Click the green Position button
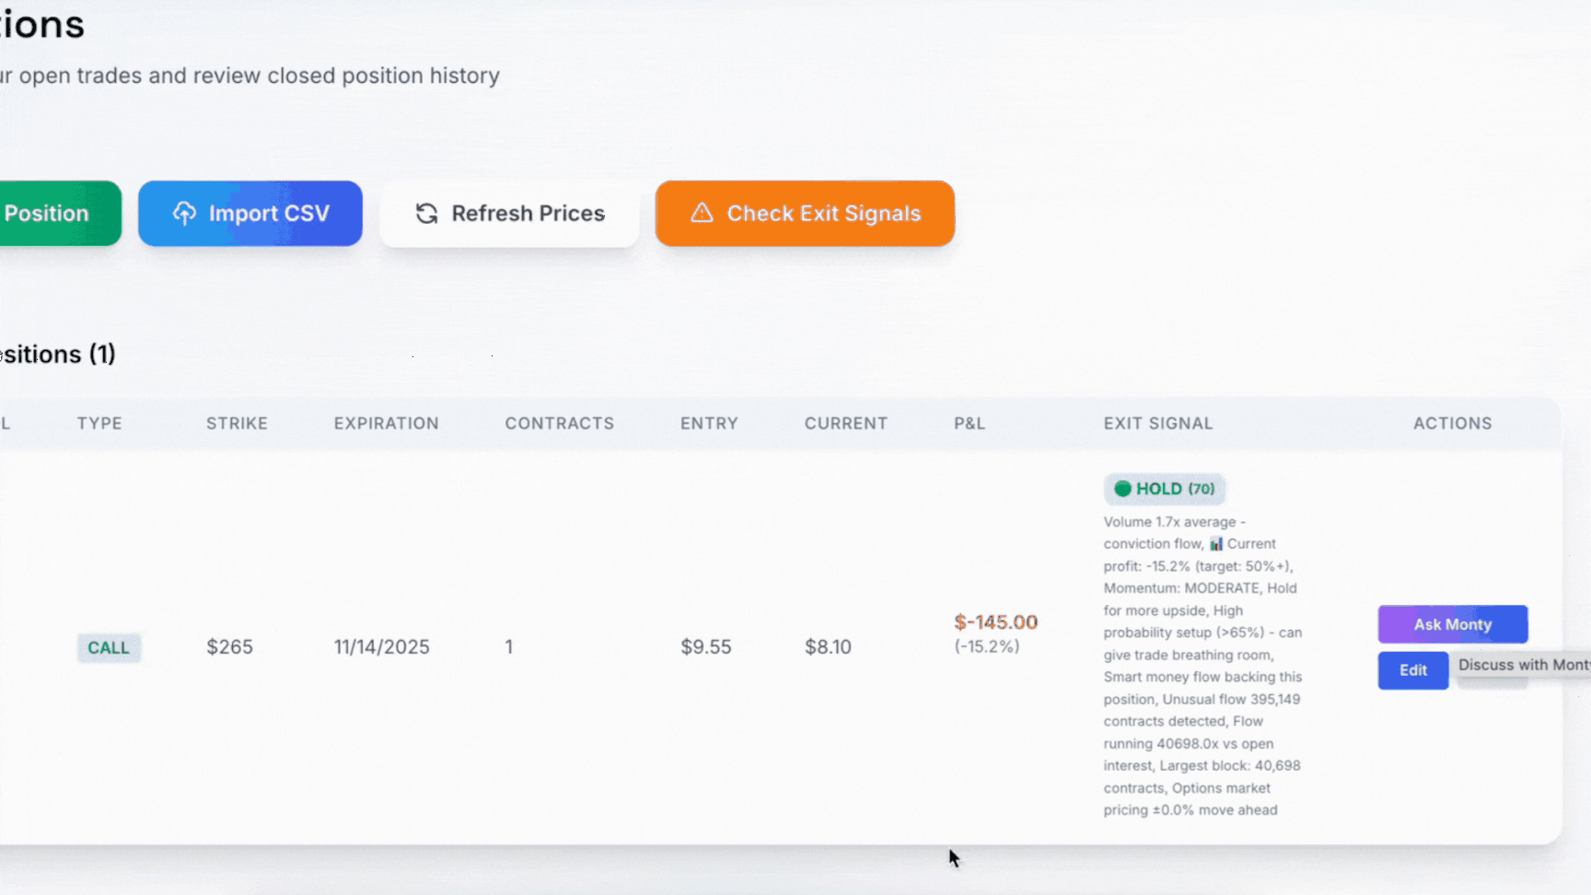The image size is (1591, 895). 55,214
